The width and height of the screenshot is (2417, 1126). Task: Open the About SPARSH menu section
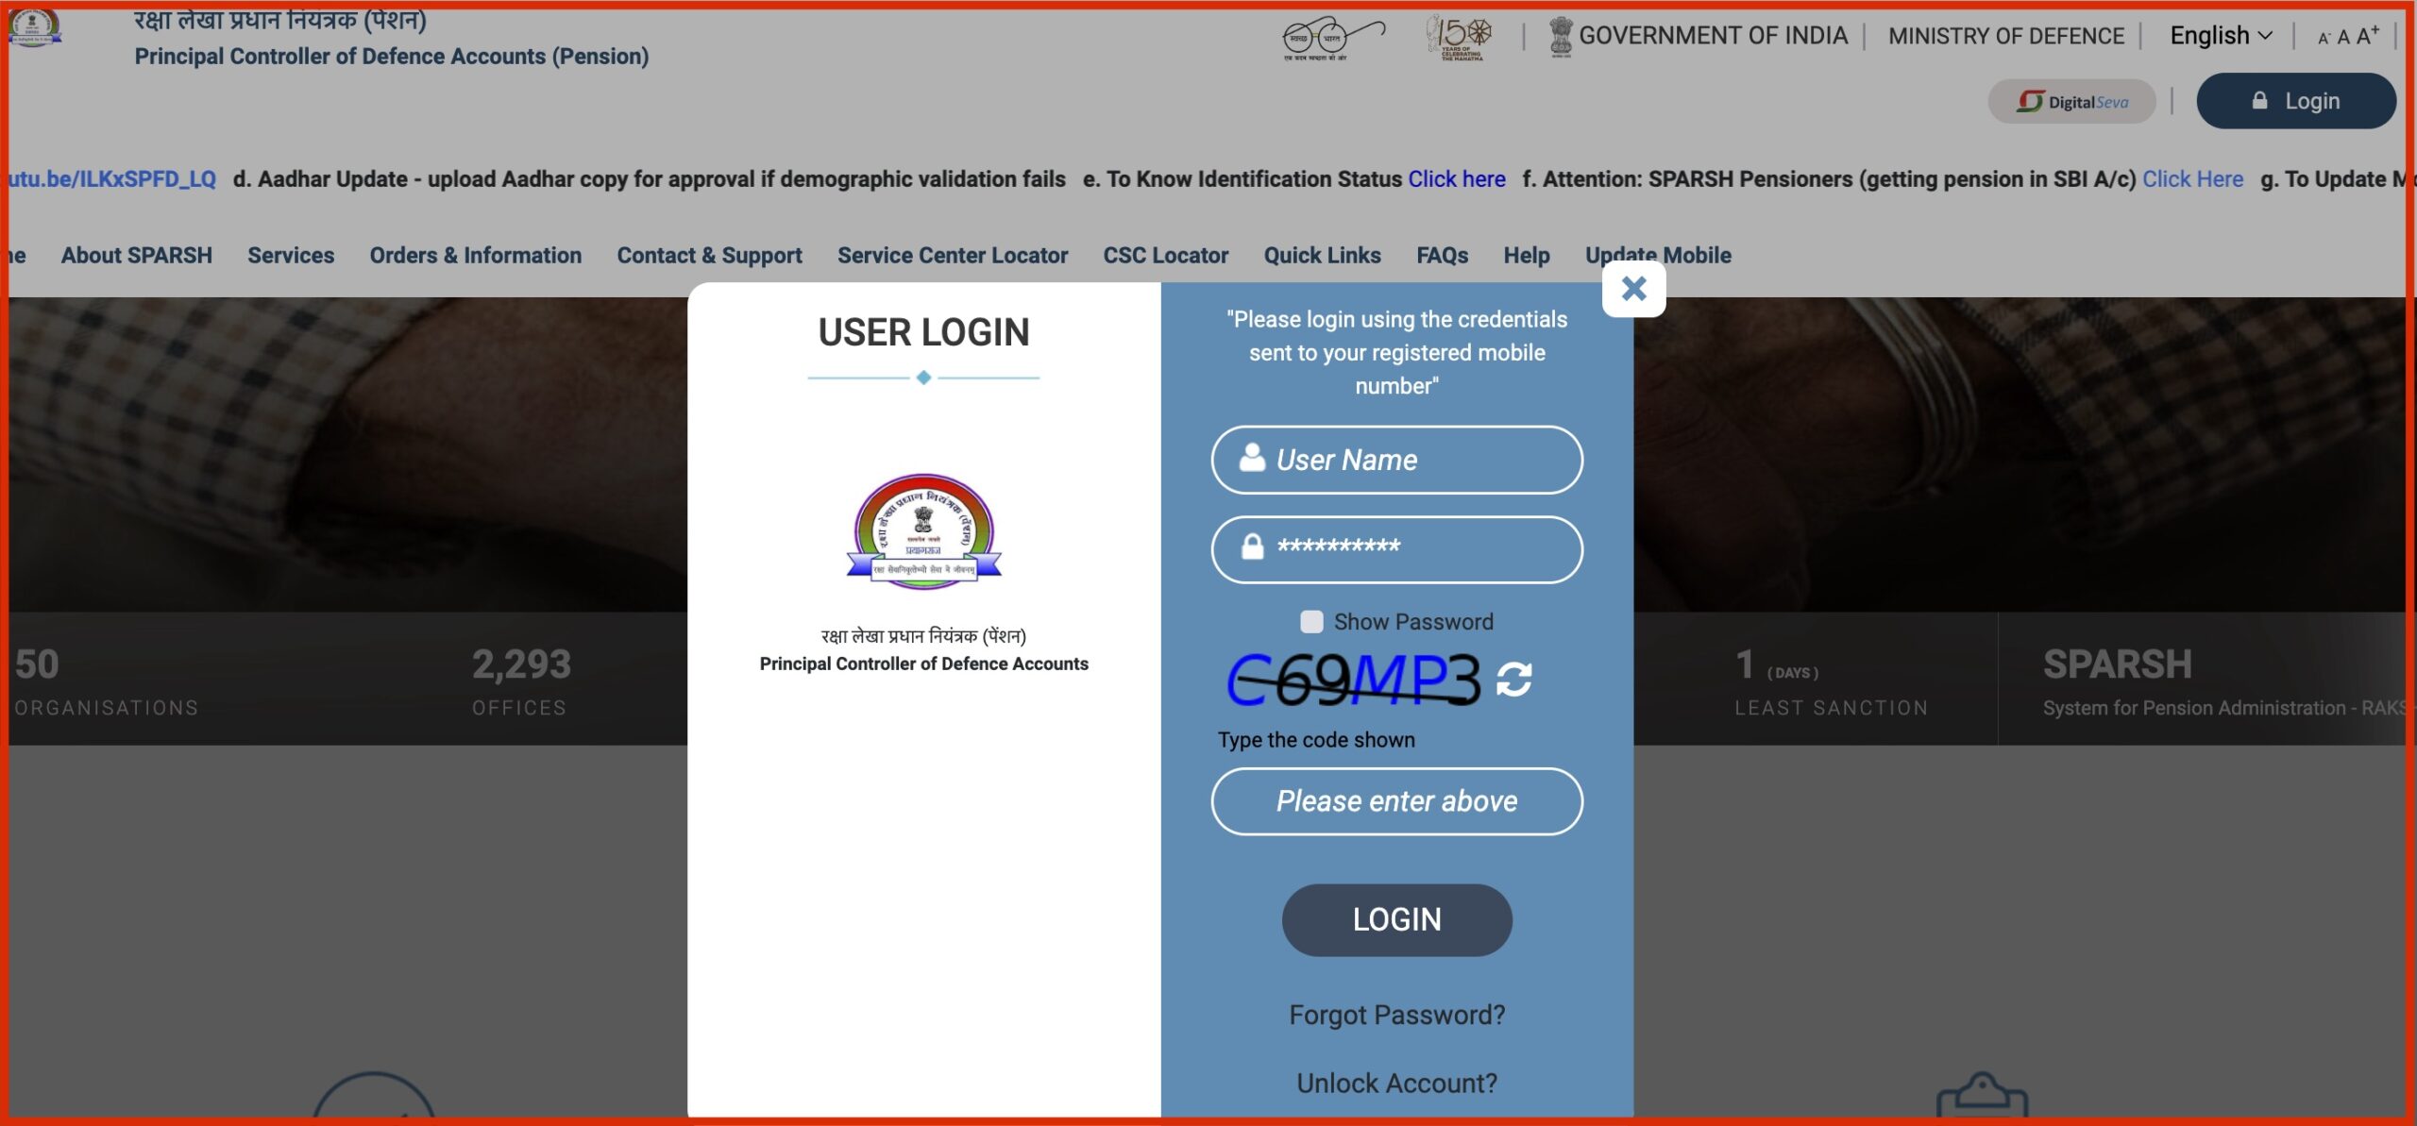pos(137,254)
